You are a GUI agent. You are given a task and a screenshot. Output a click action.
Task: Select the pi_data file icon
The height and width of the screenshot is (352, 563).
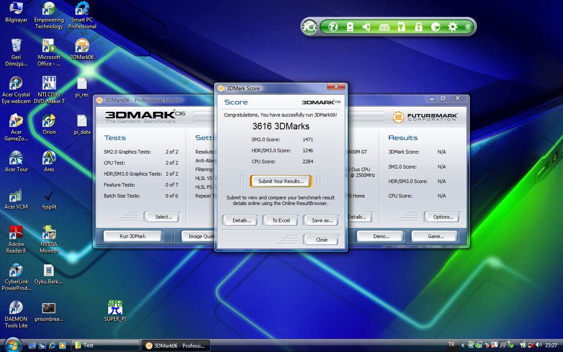tap(82, 124)
